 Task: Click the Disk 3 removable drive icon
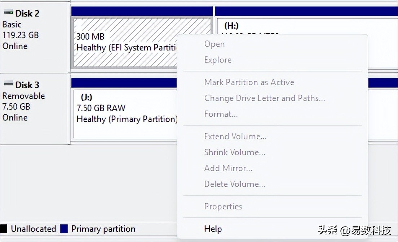point(8,83)
